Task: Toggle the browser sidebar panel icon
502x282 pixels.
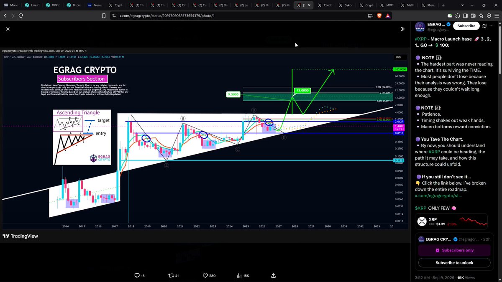Action: click(466, 15)
